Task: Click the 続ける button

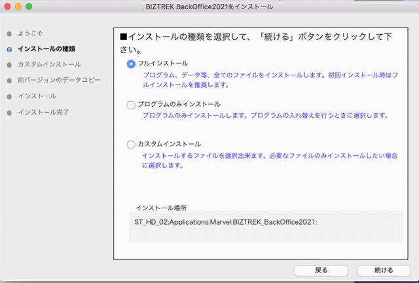Action: coord(384,271)
